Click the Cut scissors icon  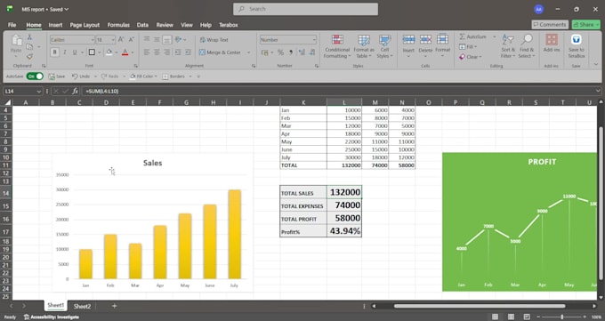(x=29, y=37)
